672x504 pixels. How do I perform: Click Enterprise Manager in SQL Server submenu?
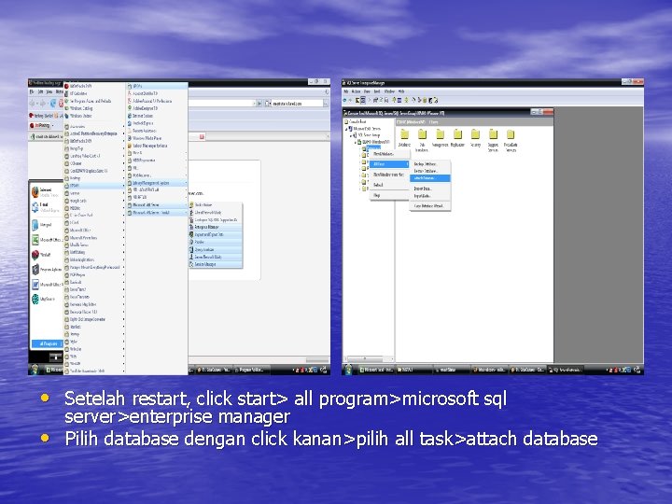[216, 227]
